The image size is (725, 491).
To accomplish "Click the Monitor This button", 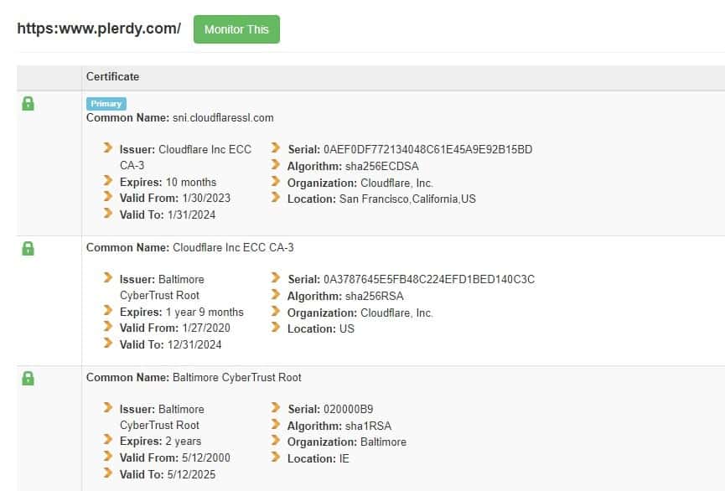I will (x=236, y=29).
